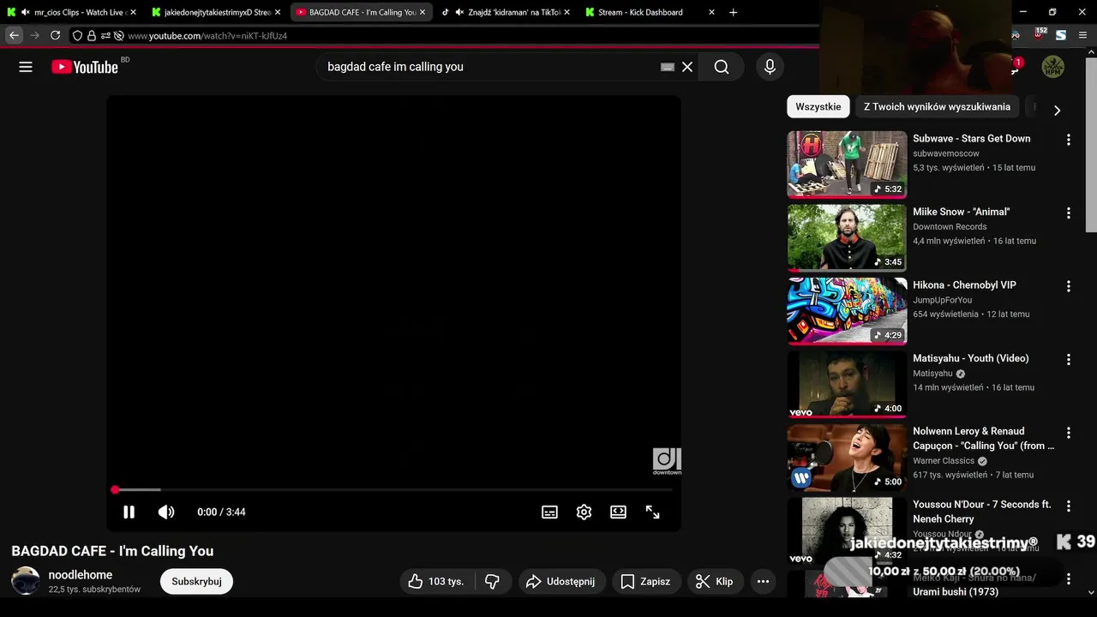Dislike the video

tap(492, 581)
